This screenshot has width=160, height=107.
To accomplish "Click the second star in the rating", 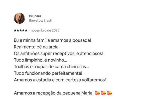I will tap(18, 30).
